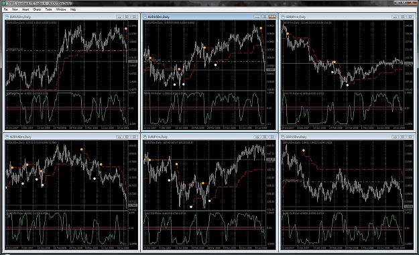This screenshot has height=255, width=419.
Task: Open the Tools menu
Action: 48,9
